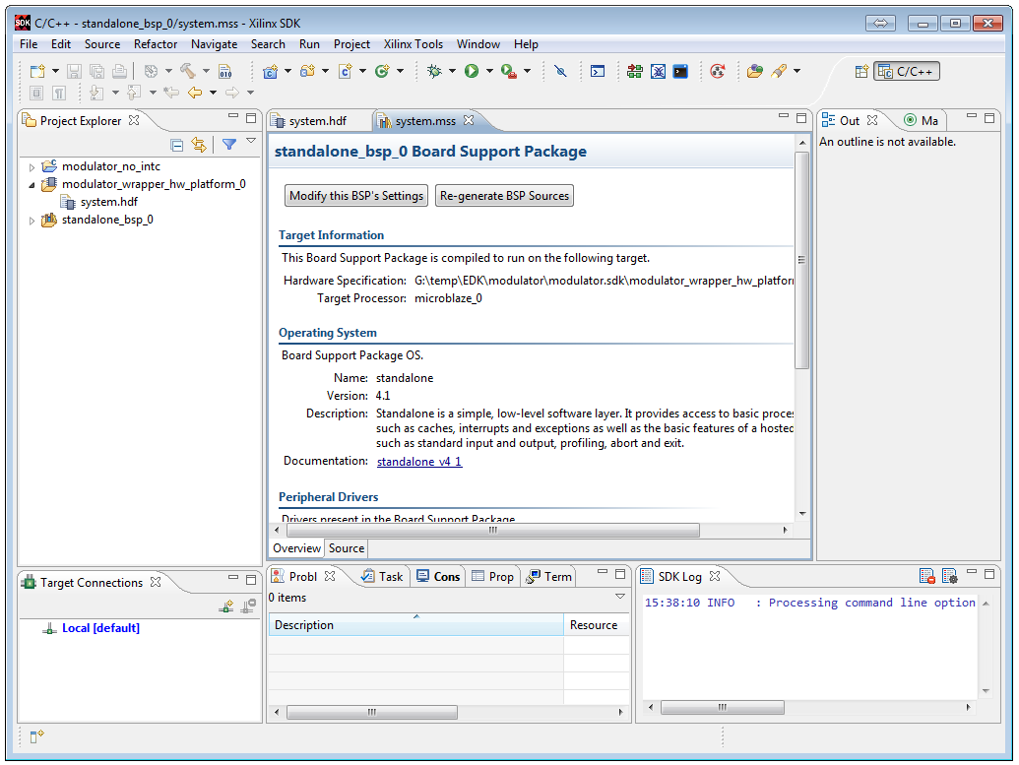Click the Back navigation arrow icon
Screen dimensions: 1019x765
(194, 93)
